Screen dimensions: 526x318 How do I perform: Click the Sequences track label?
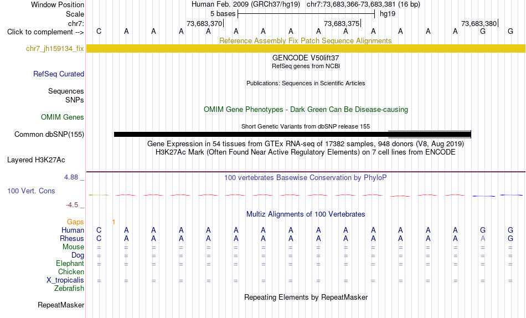click(66, 91)
